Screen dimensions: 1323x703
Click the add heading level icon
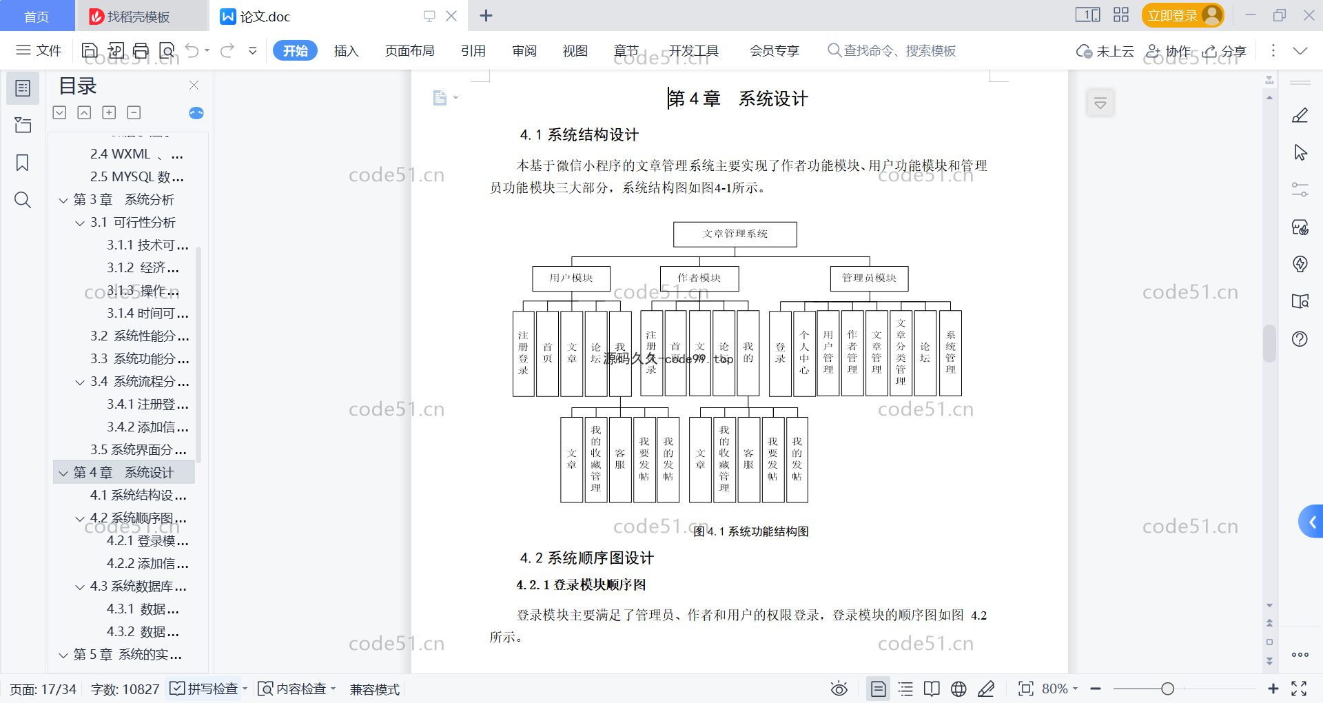pyautogui.click(x=109, y=112)
